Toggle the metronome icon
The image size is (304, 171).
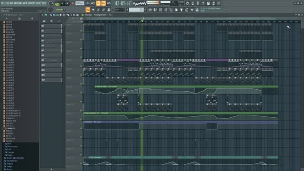88,3
